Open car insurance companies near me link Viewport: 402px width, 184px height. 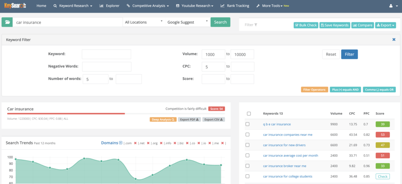click(288, 135)
